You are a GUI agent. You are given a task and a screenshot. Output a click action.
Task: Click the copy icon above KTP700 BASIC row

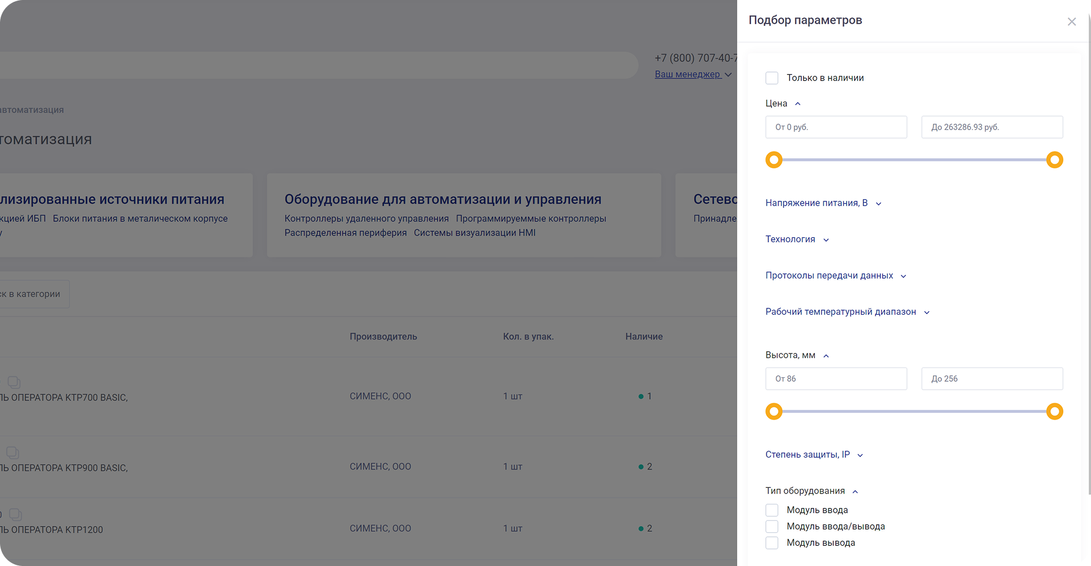[x=14, y=382]
